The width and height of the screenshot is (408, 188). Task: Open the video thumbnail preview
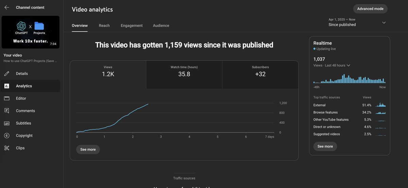[x=31, y=32]
